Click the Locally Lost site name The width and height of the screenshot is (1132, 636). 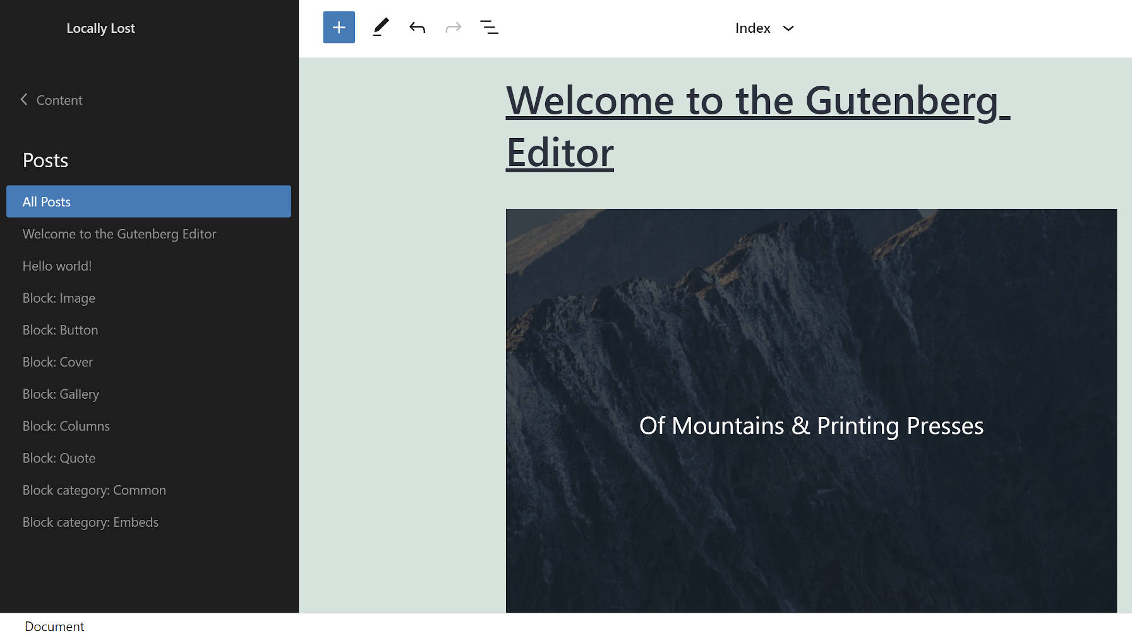[100, 28]
